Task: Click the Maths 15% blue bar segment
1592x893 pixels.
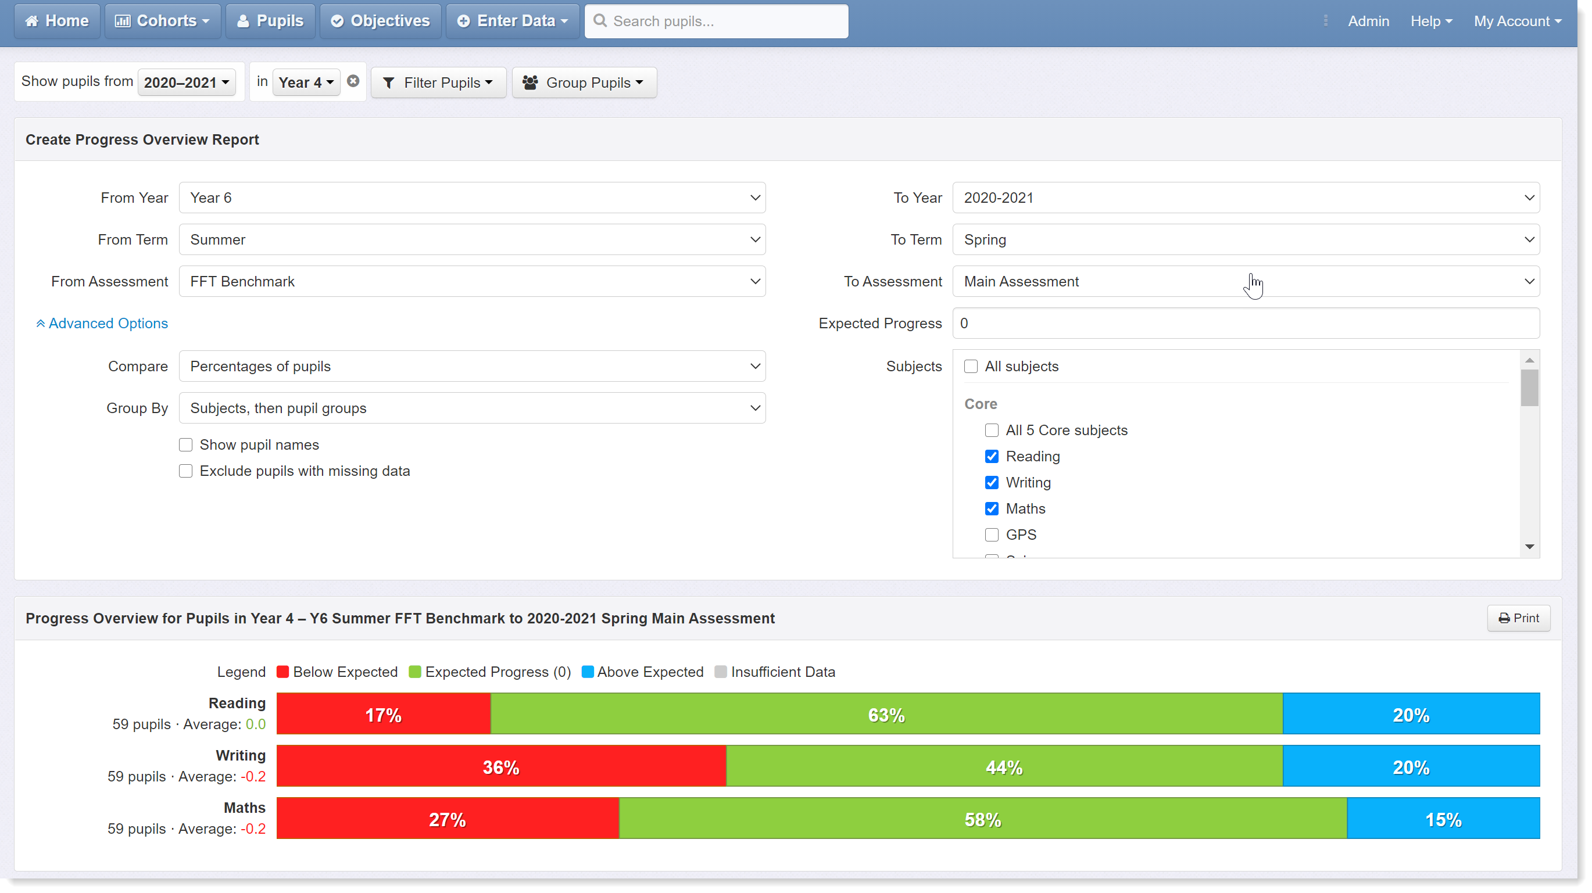Action: [x=1443, y=818]
